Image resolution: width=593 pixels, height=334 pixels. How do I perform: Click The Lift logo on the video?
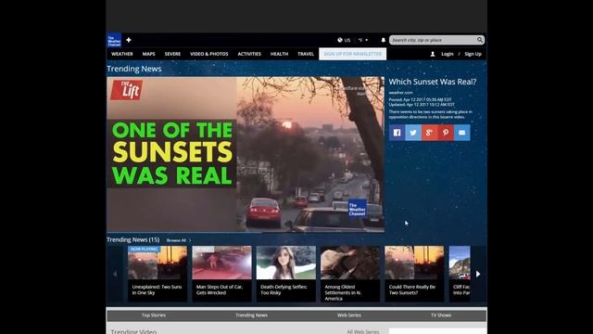click(x=127, y=90)
